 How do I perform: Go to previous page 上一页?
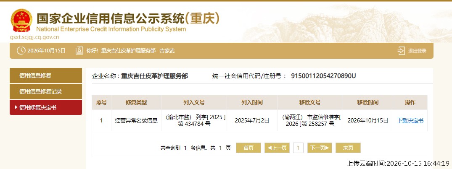277,148
